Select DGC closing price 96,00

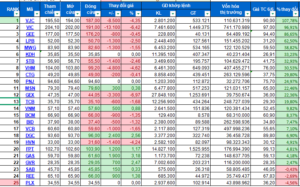click(x=91, y=136)
